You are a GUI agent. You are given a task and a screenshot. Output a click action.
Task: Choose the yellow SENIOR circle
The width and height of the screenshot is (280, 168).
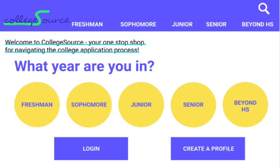(193, 104)
